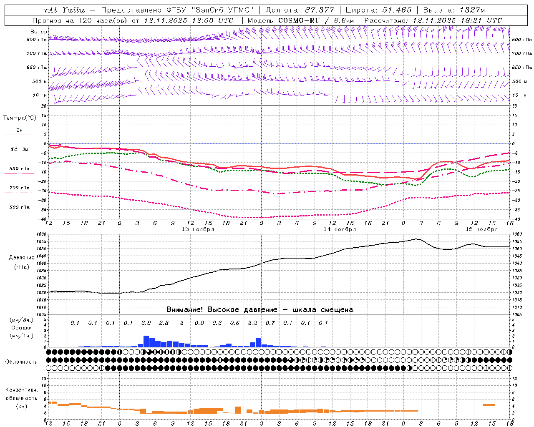The width and height of the screenshot is (534, 427).
Task: Click the orange convective bar on 15 ноября
Action: click(x=489, y=405)
